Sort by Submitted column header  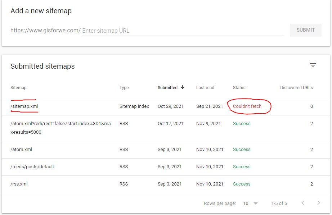click(167, 87)
